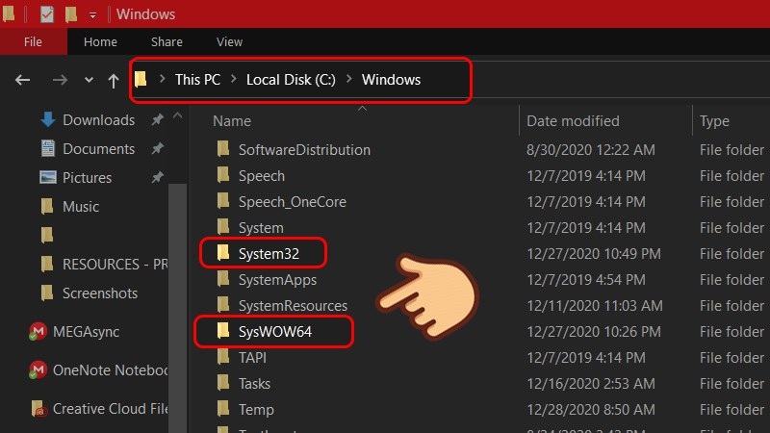Select MEGAsync in the navigation pane
The height and width of the screenshot is (433, 770).
click(x=86, y=331)
